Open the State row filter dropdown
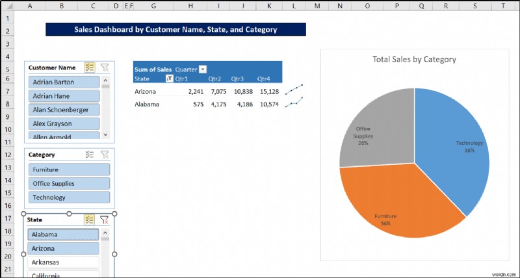Image resolution: width=520 pixels, height=278 pixels. coord(170,78)
